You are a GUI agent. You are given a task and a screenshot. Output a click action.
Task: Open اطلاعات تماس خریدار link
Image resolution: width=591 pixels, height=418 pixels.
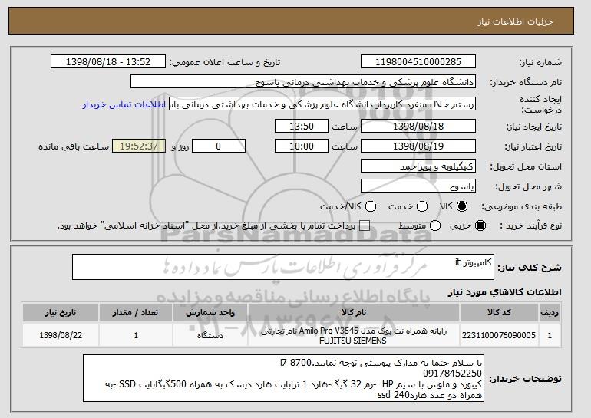[124, 104]
